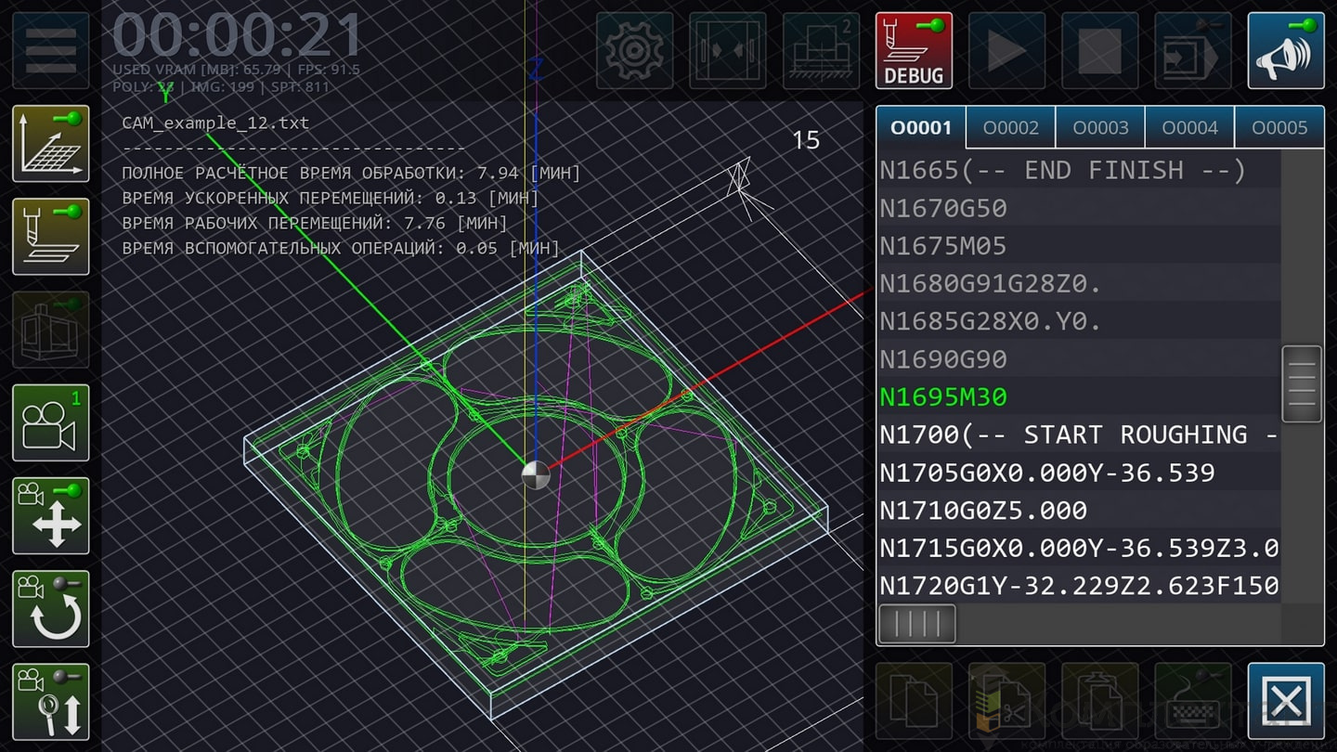Open program tab O0005
Image resolution: width=1337 pixels, height=752 pixels.
pos(1279,128)
